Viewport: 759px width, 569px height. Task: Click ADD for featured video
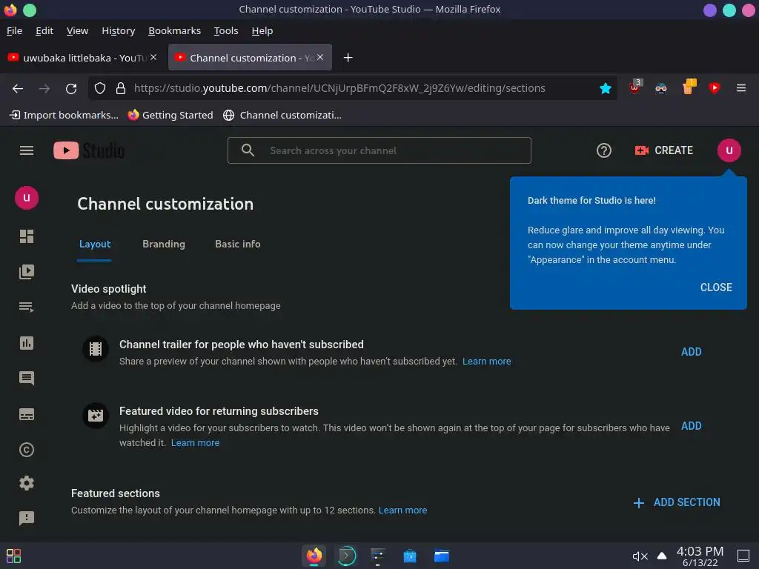[x=692, y=426]
